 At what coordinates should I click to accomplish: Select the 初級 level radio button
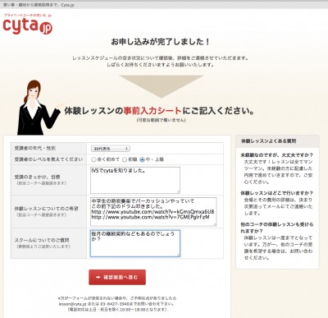click(125, 159)
